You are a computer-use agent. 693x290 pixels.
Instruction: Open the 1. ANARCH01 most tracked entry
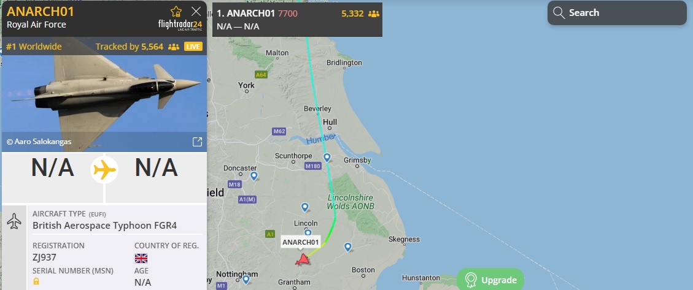tap(297, 20)
